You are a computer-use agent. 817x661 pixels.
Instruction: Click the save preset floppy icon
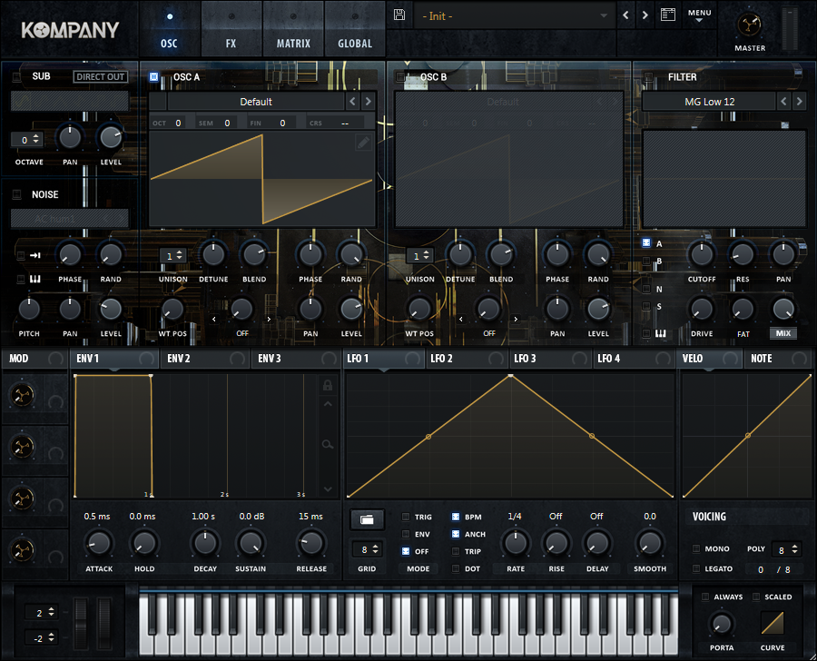pos(399,15)
